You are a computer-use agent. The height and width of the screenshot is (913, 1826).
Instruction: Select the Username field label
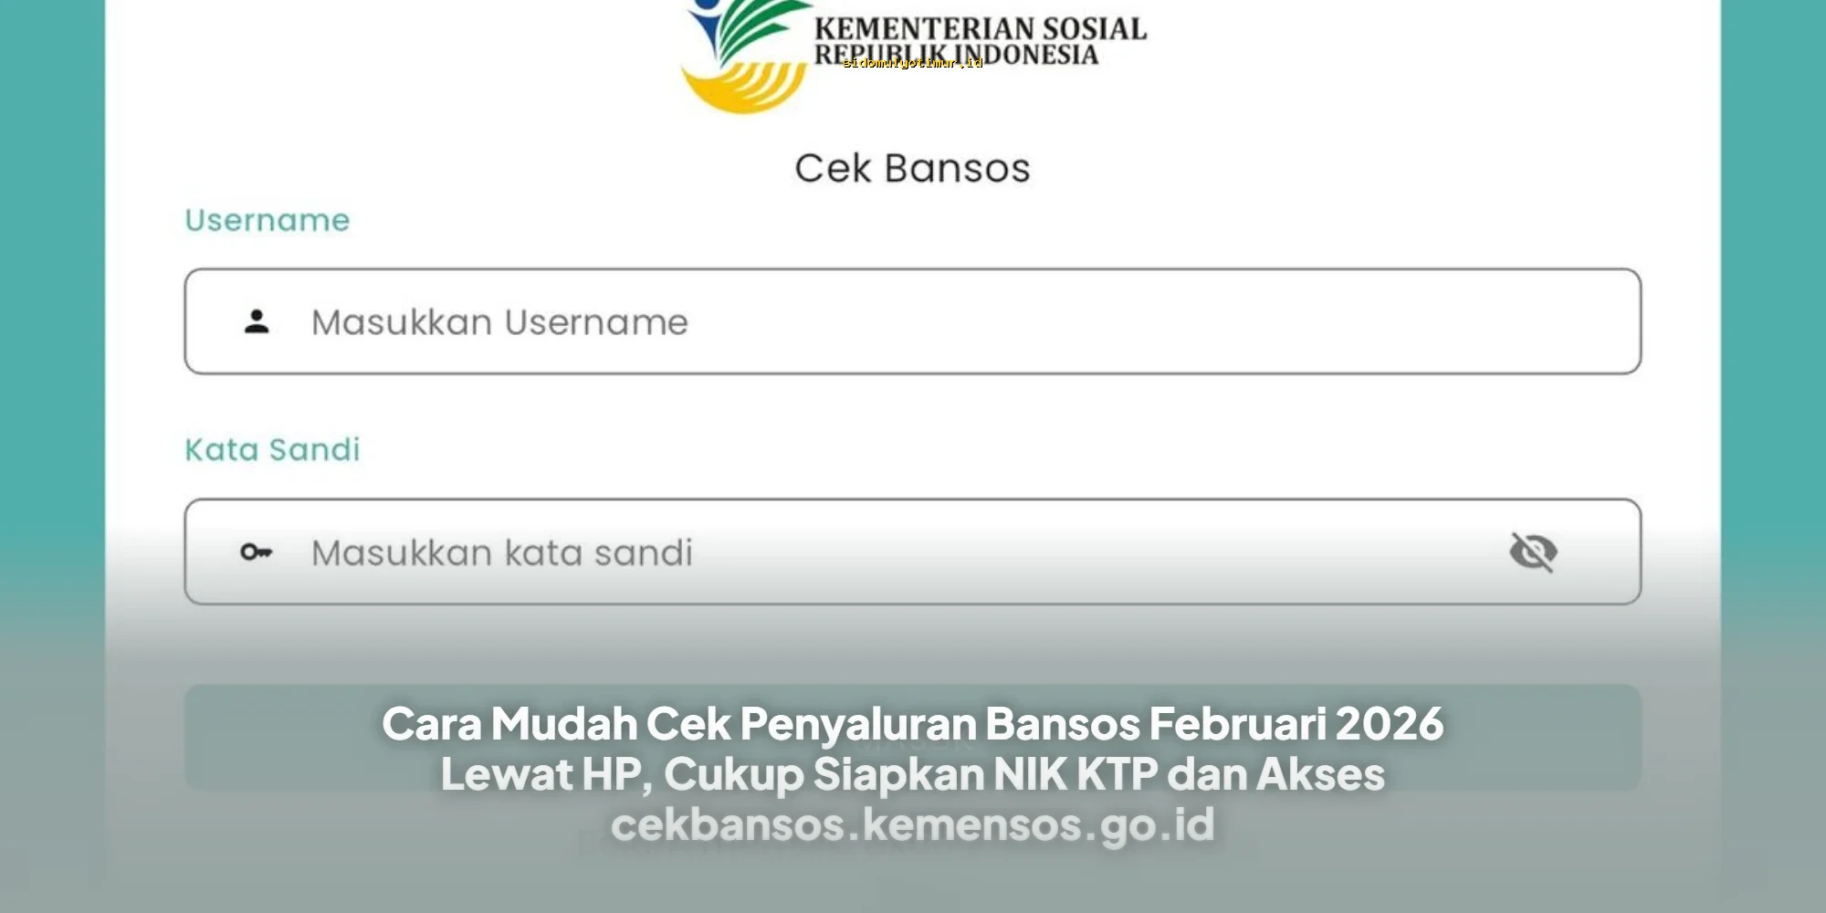click(x=266, y=220)
